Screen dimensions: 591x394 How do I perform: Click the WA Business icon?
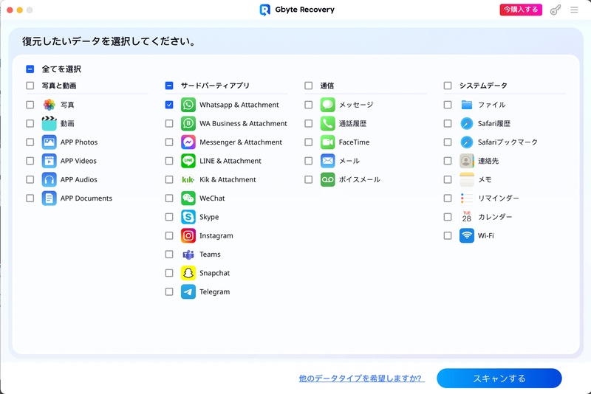(x=188, y=123)
